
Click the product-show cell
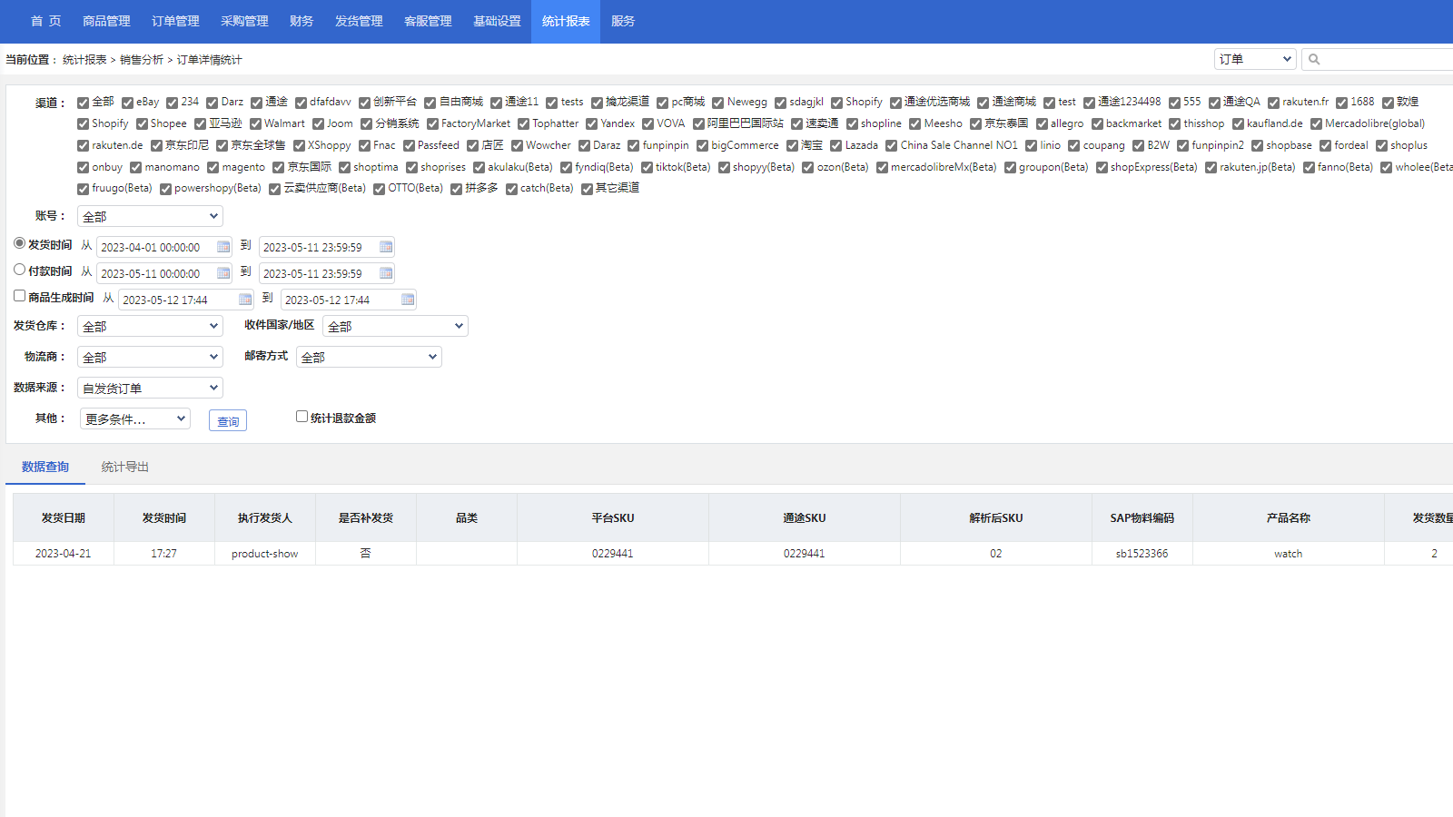click(265, 554)
